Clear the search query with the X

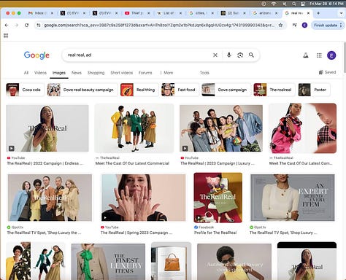coord(215,55)
